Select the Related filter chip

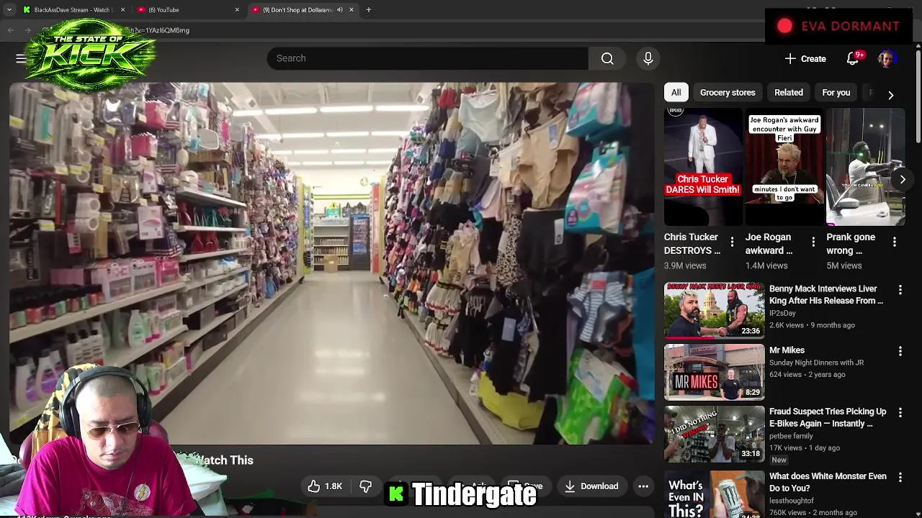789,92
